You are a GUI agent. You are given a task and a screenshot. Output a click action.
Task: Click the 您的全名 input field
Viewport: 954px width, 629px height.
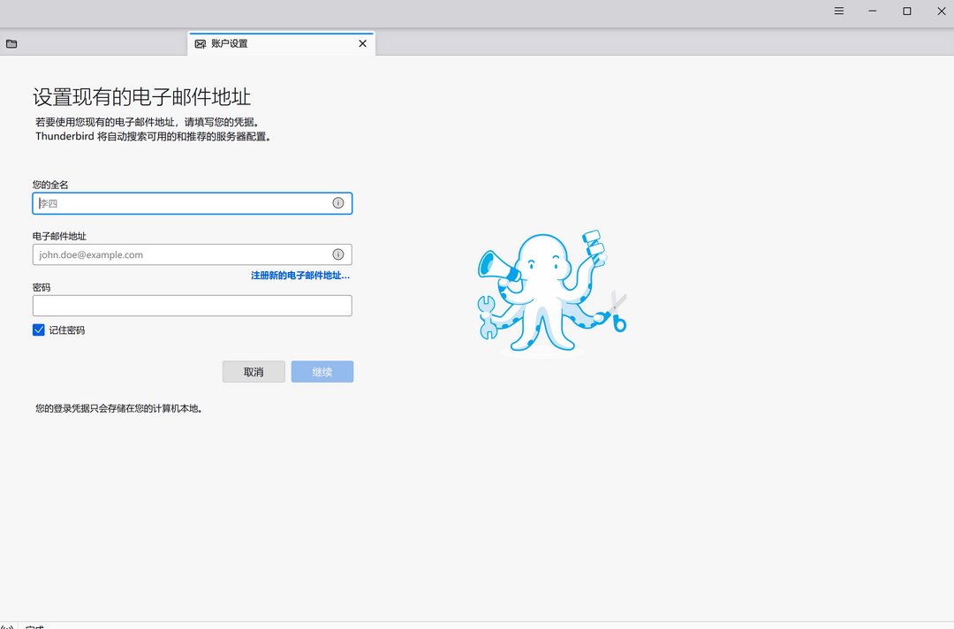[193, 203]
